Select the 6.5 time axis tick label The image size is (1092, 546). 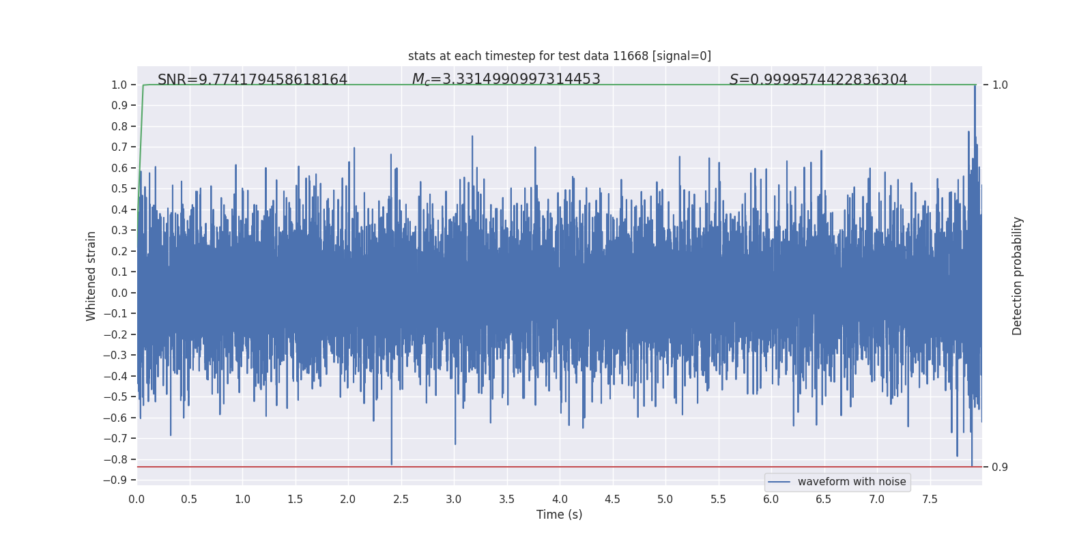click(x=824, y=499)
